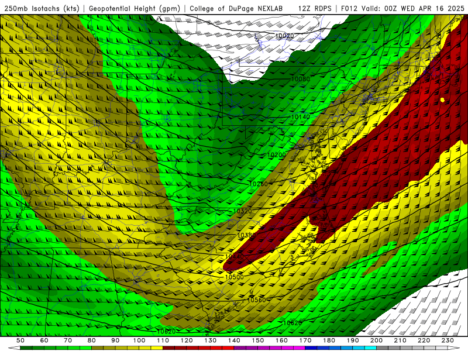Click the cyan swatch just left of 200
Screen dimensions: 468x351
[370, 348]
